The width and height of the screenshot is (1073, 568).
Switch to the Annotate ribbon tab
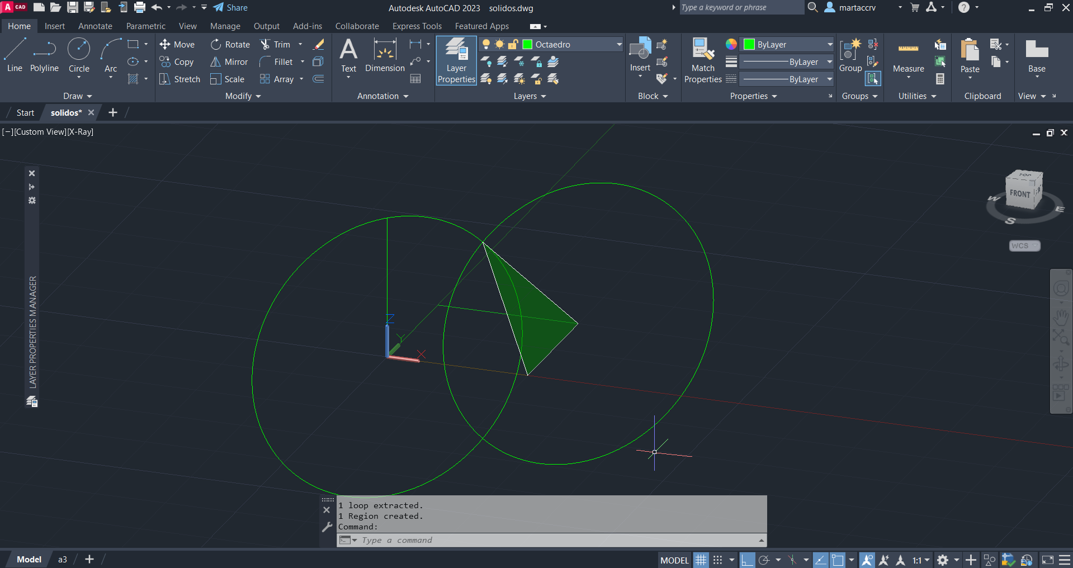tap(95, 26)
